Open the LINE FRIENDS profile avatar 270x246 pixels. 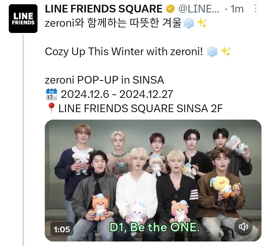pyautogui.click(x=23, y=18)
